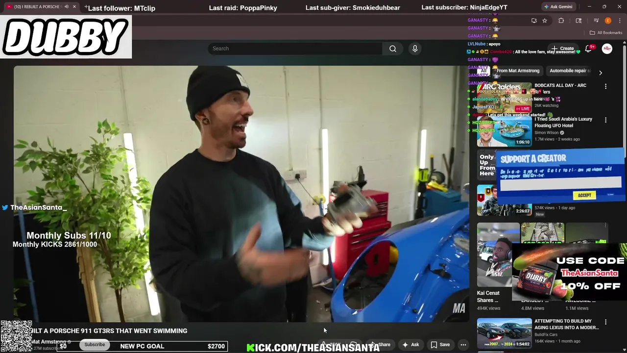This screenshot has width=627, height=353.
Task: Click the Ask button under video
Action: click(x=410, y=345)
